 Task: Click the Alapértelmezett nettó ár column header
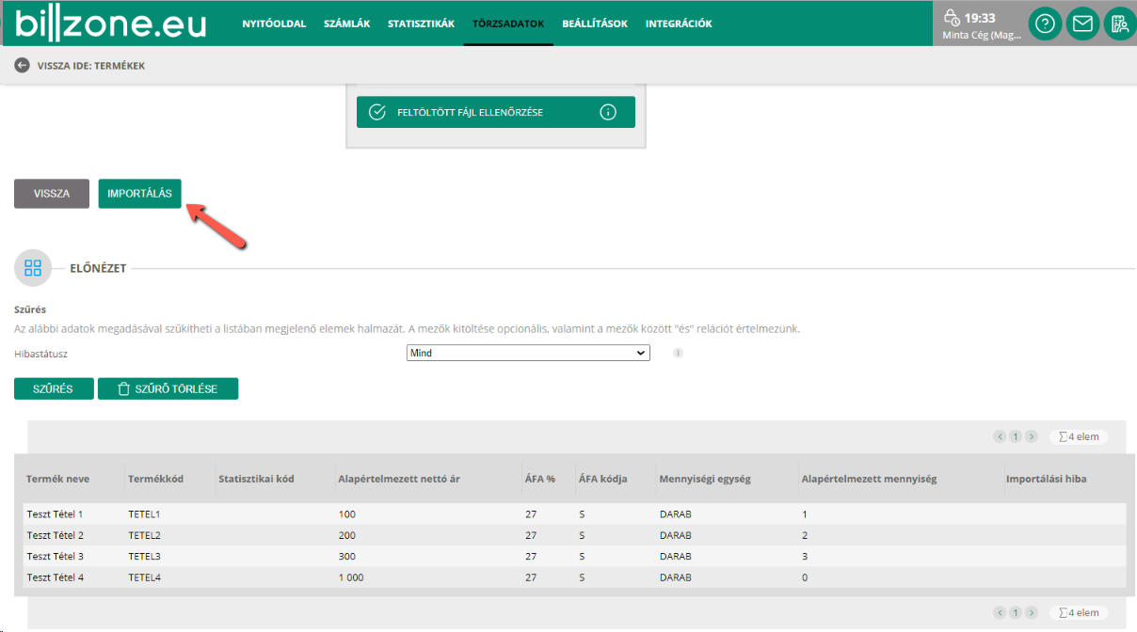(x=399, y=479)
